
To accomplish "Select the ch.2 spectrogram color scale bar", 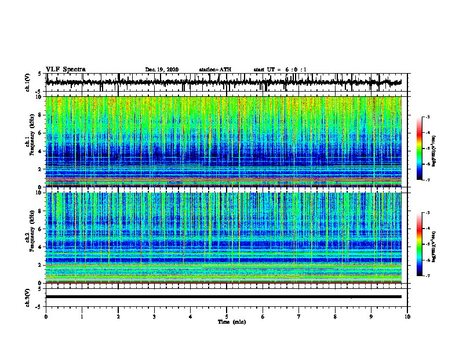I will tap(420, 244).
